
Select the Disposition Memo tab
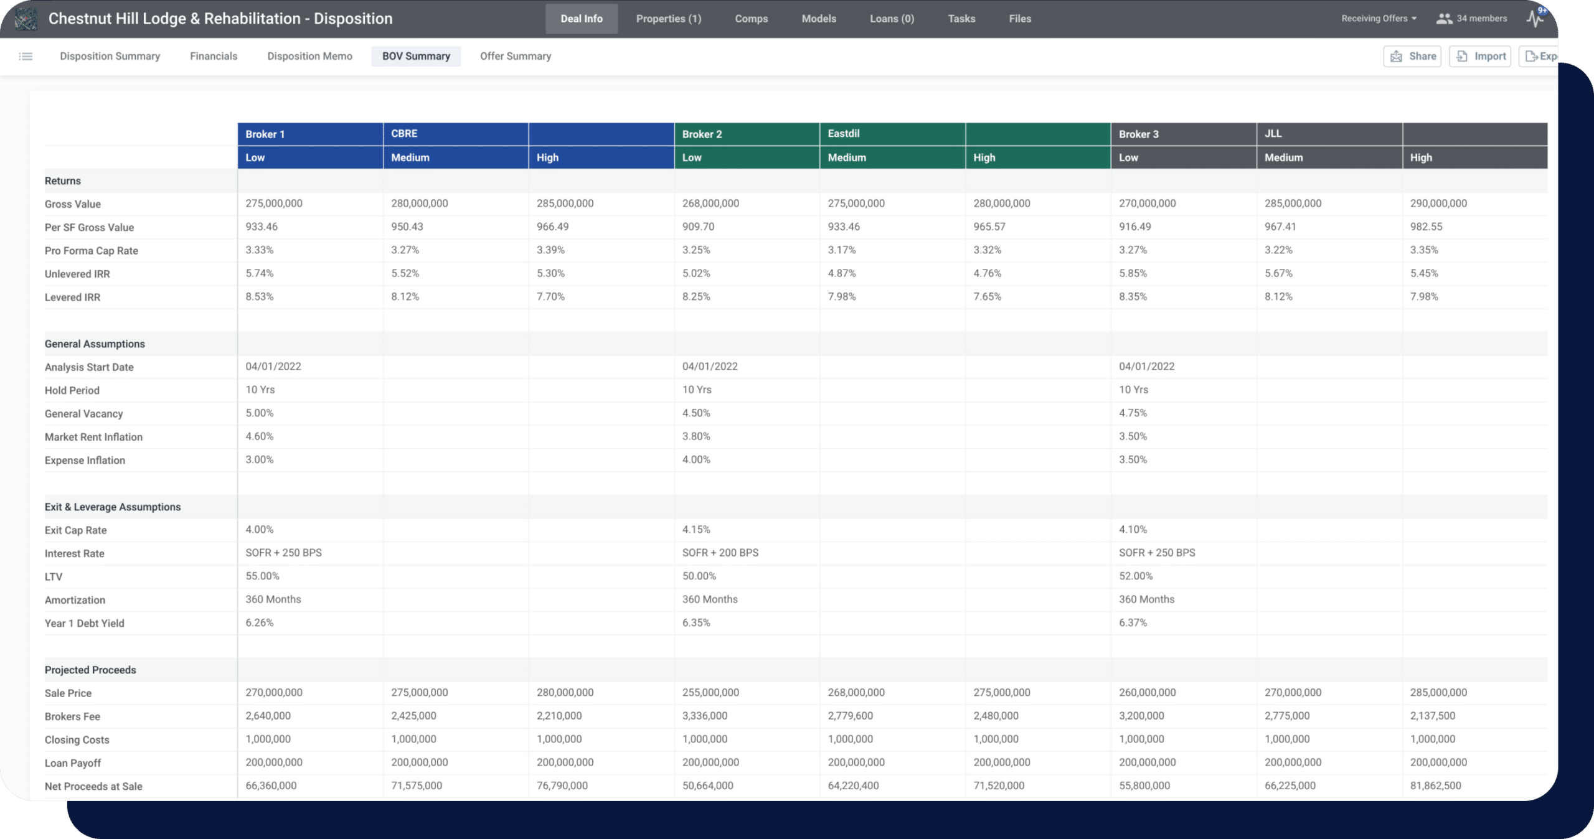point(309,56)
